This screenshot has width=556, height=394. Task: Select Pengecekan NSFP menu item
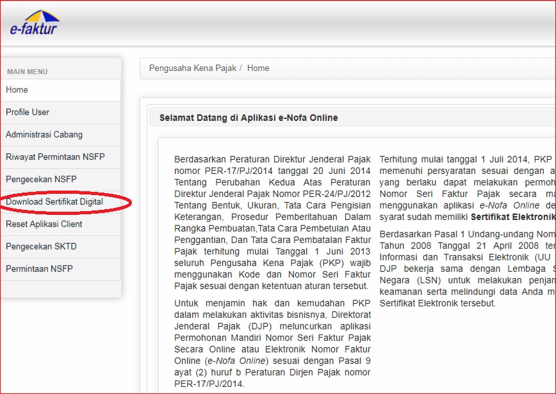pos(61,179)
